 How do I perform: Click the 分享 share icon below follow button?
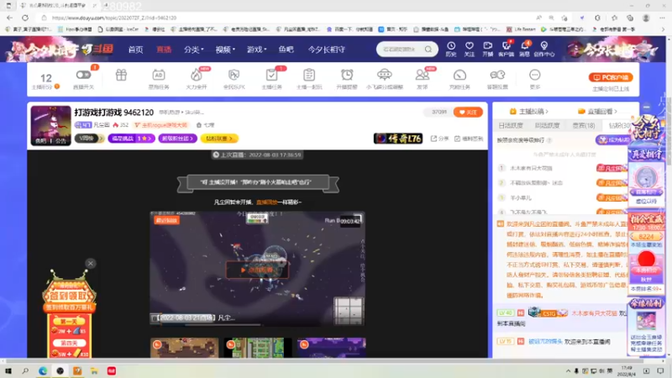(439, 139)
